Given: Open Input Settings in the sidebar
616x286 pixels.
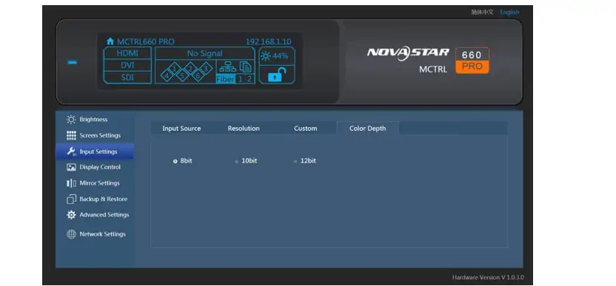Looking at the screenshot, I should coord(95,151).
